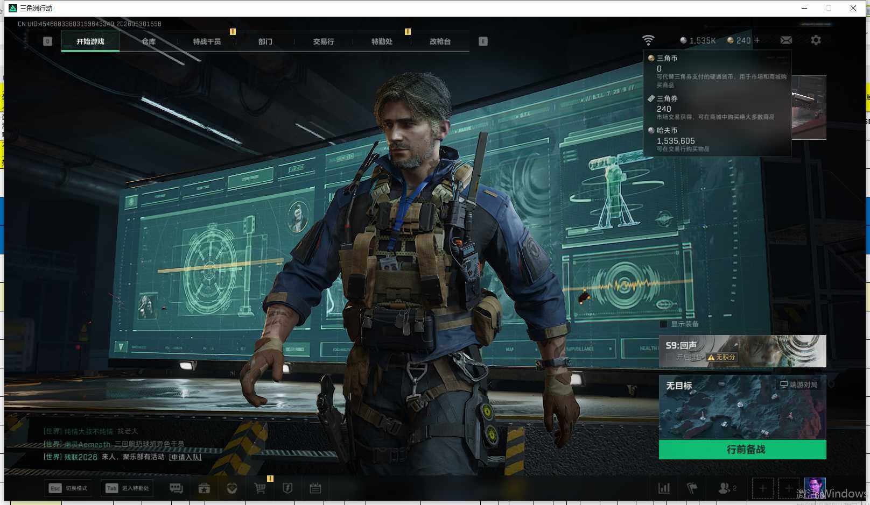Click the lightning shield badge icon
This screenshot has width=870, height=505.
(287, 488)
